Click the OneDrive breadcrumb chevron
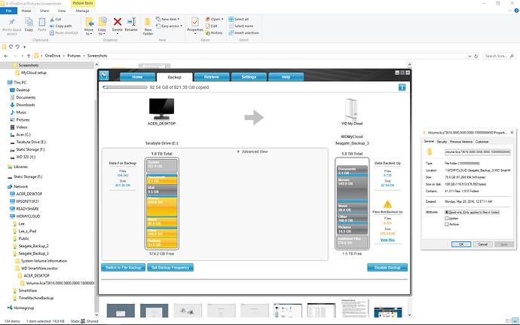The image size is (520, 325). [x=64, y=56]
